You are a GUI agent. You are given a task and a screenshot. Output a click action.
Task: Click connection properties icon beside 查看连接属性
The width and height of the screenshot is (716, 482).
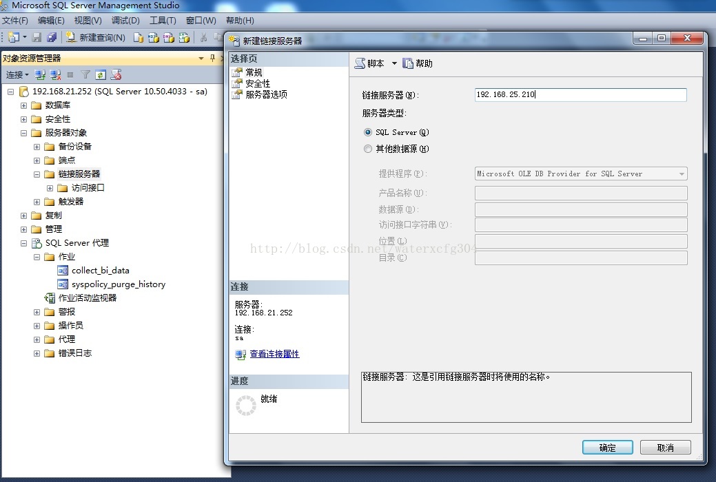pos(241,354)
